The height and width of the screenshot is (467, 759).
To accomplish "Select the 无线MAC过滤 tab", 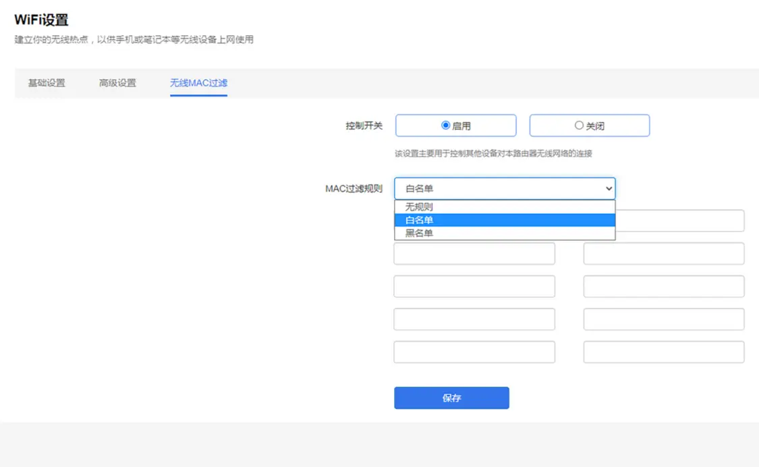I will 198,83.
